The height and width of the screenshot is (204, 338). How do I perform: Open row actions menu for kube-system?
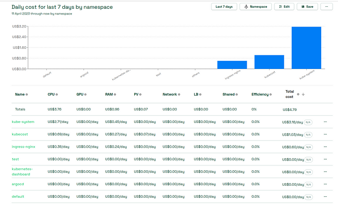(x=325, y=122)
